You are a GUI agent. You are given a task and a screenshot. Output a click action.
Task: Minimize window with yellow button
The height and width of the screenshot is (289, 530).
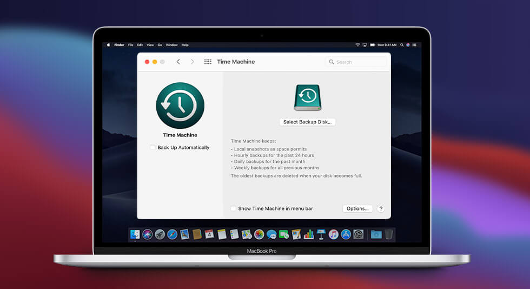click(x=155, y=62)
